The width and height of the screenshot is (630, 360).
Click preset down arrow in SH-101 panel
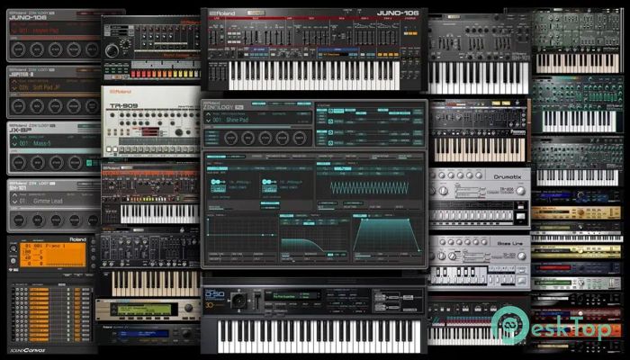[14, 201]
